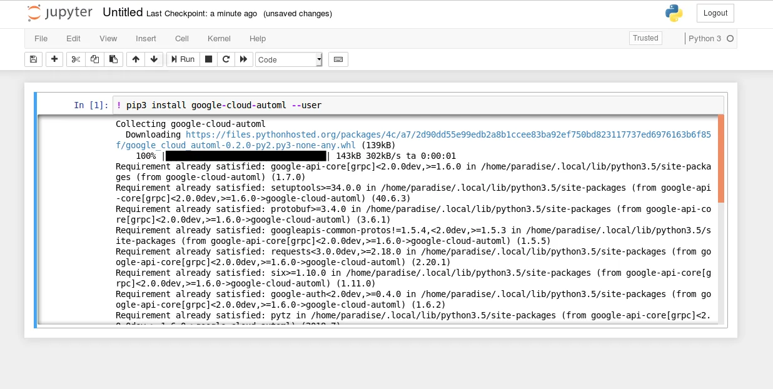
Task: Run the selected cell
Action: pos(183,59)
